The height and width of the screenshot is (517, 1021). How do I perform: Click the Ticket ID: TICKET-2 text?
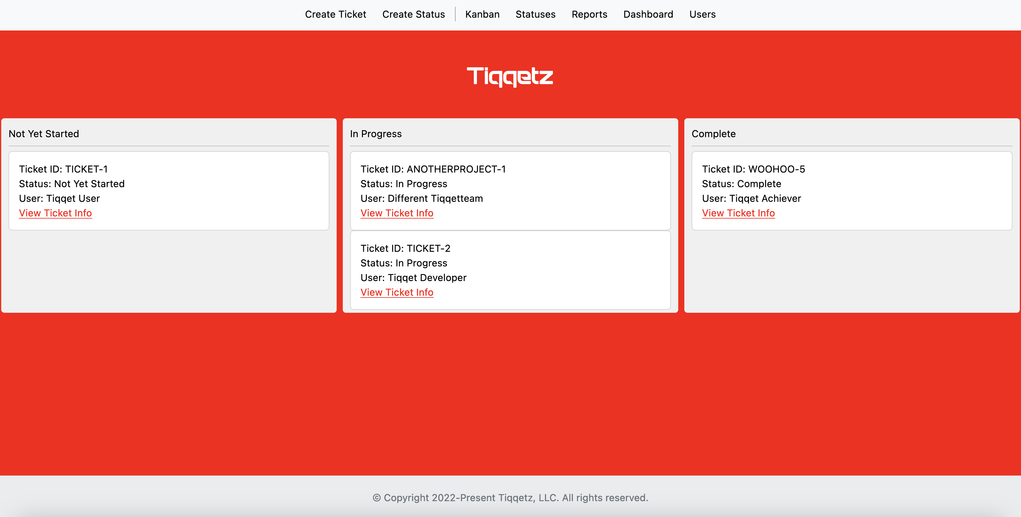pyautogui.click(x=406, y=248)
